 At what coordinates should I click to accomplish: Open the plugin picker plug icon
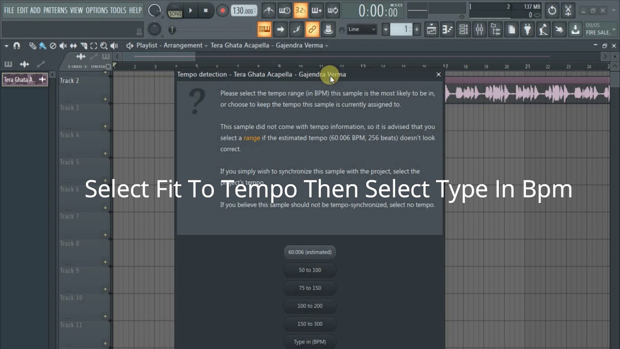pyautogui.click(x=527, y=30)
